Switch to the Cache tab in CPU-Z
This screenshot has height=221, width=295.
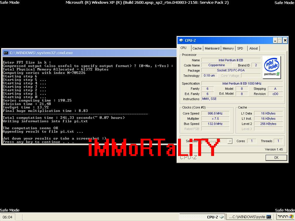coord(197,48)
